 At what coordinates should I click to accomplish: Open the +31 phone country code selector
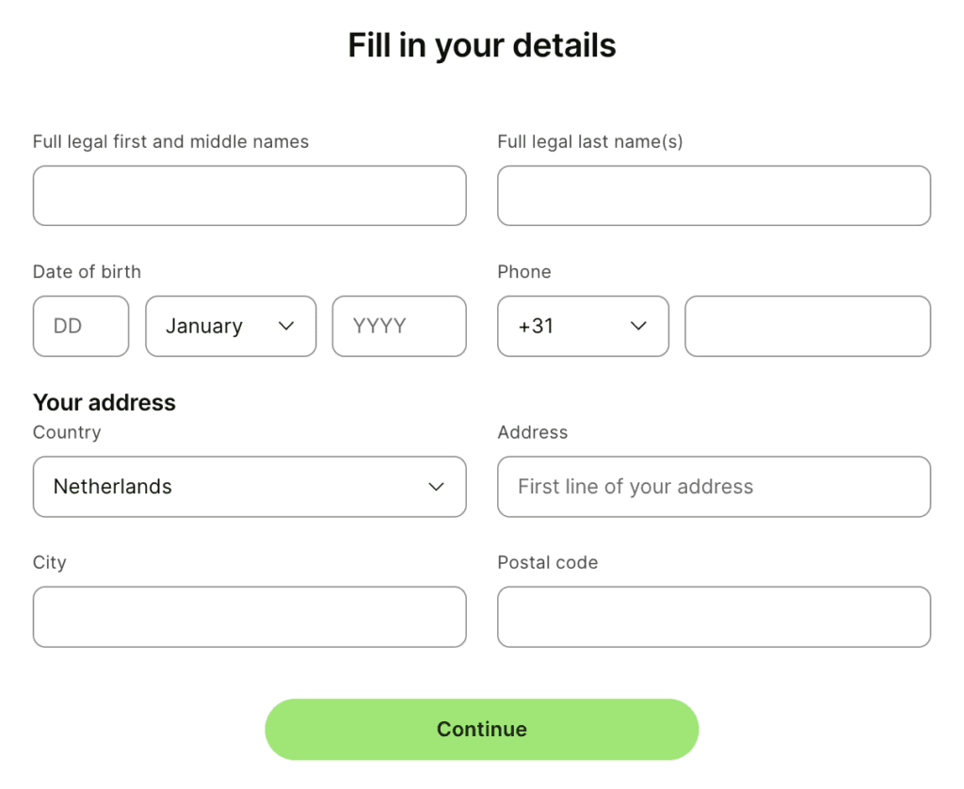(582, 326)
